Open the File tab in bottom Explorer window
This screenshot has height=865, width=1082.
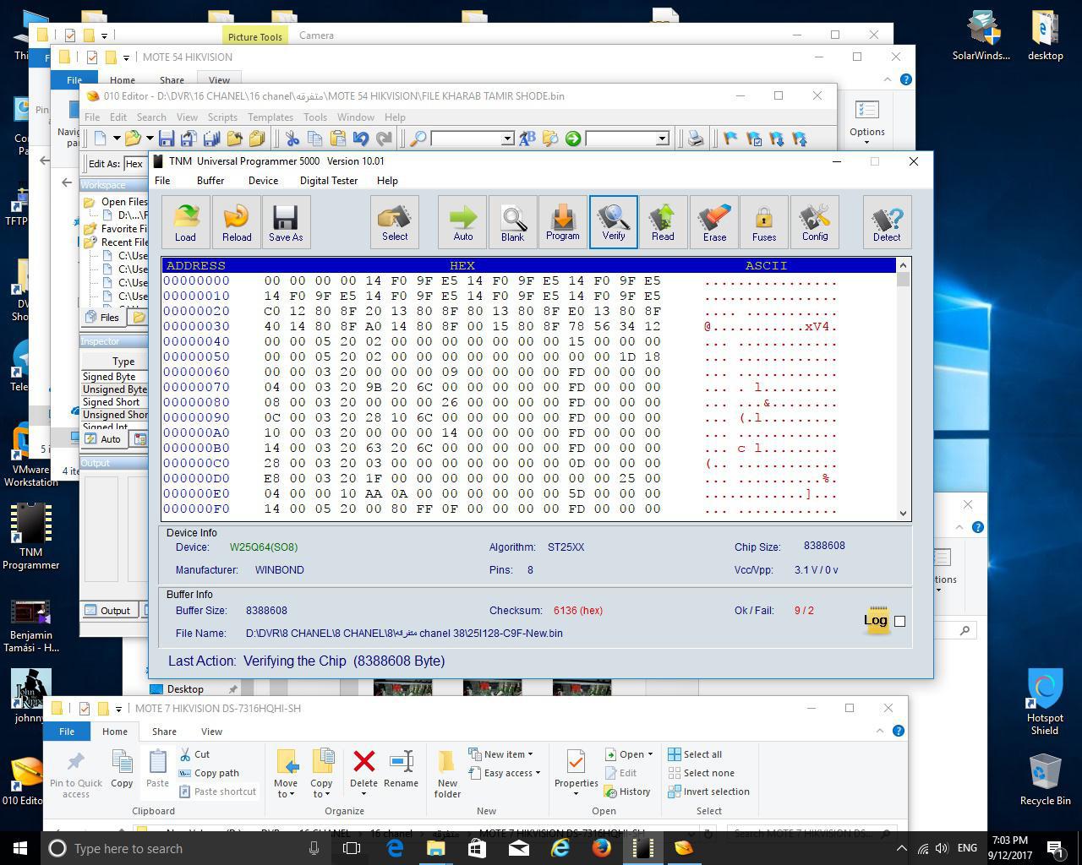(67, 732)
